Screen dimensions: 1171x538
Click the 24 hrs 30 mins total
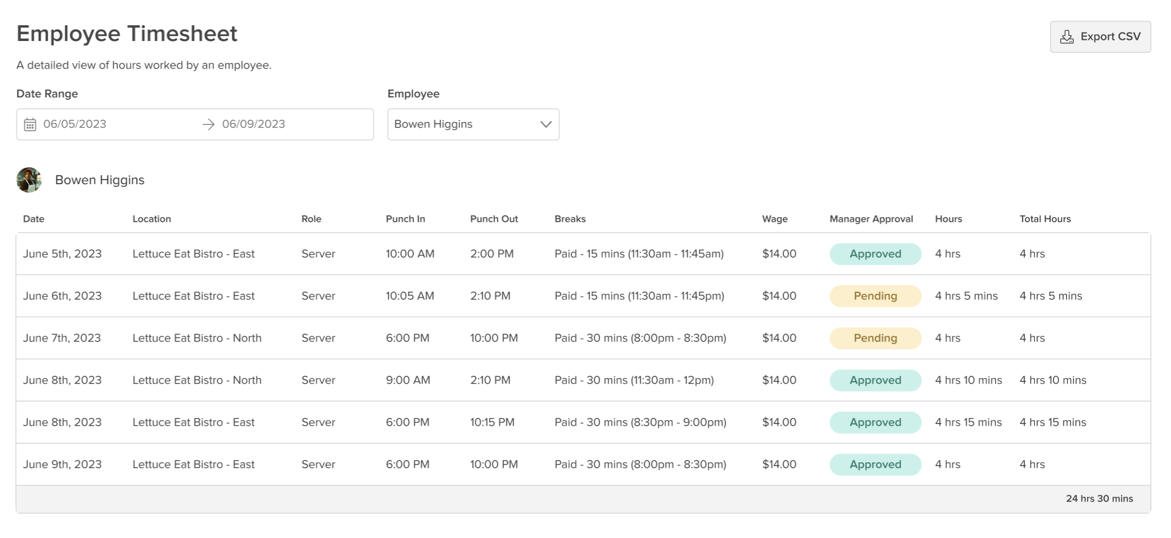1099,499
